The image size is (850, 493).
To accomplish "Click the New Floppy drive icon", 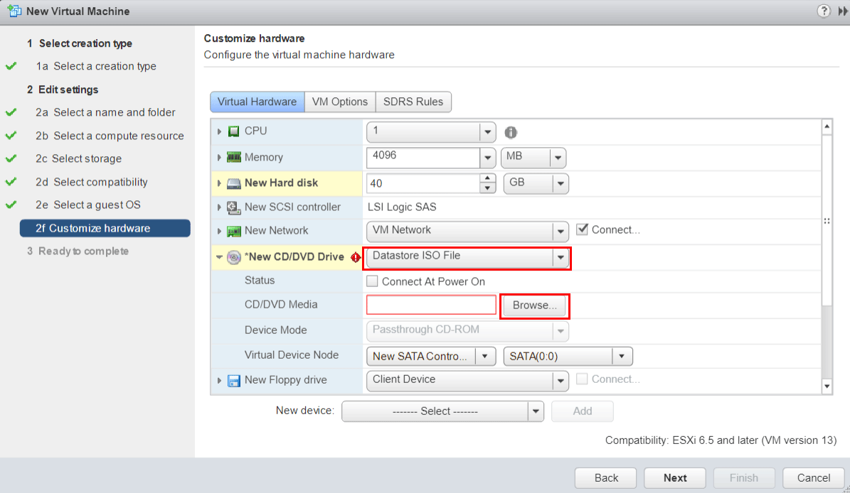I will coord(233,381).
